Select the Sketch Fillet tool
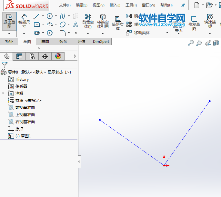This screenshot has width=221, height=197. (x=63, y=33)
